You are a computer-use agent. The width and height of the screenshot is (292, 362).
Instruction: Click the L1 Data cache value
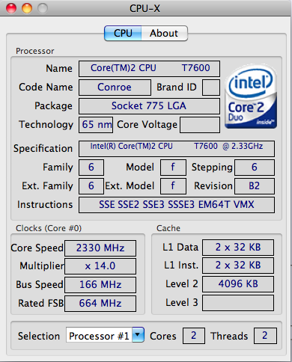click(x=238, y=248)
